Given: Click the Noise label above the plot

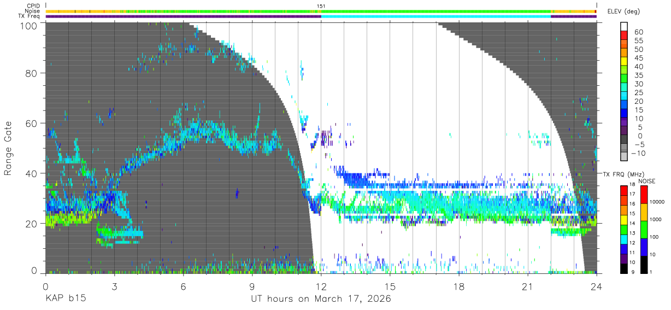Looking at the screenshot, I should coord(32,11).
